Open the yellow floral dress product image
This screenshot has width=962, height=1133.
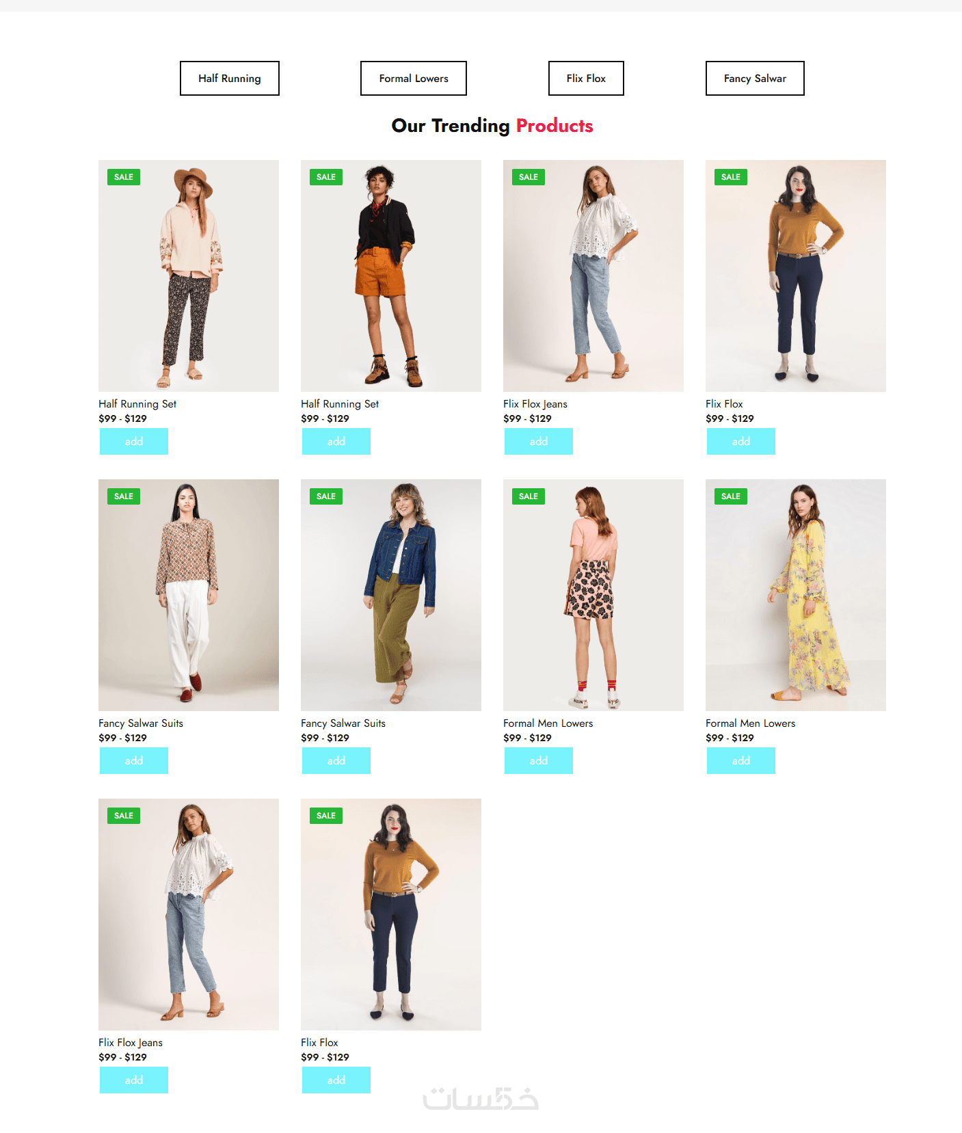[796, 595]
